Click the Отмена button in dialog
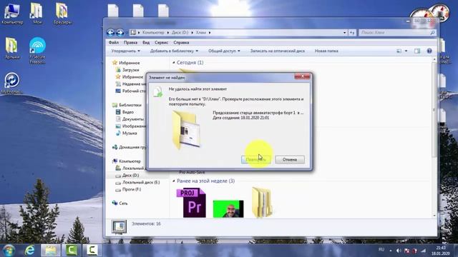This screenshot has width=458, height=257. click(290, 159)
